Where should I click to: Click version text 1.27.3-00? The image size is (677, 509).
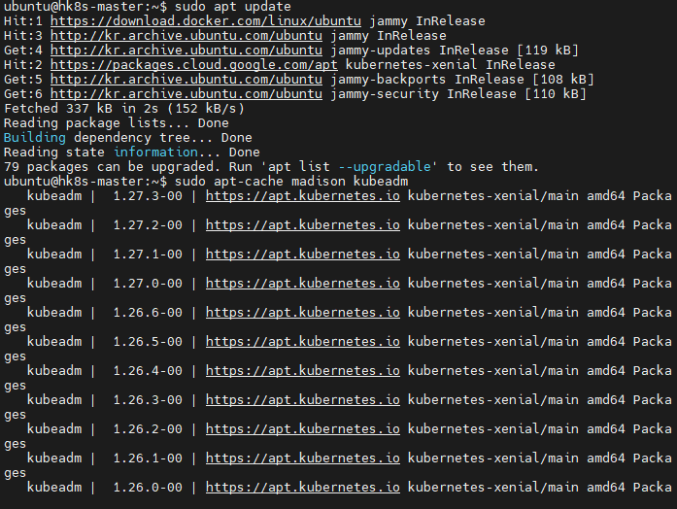(148, 196)
